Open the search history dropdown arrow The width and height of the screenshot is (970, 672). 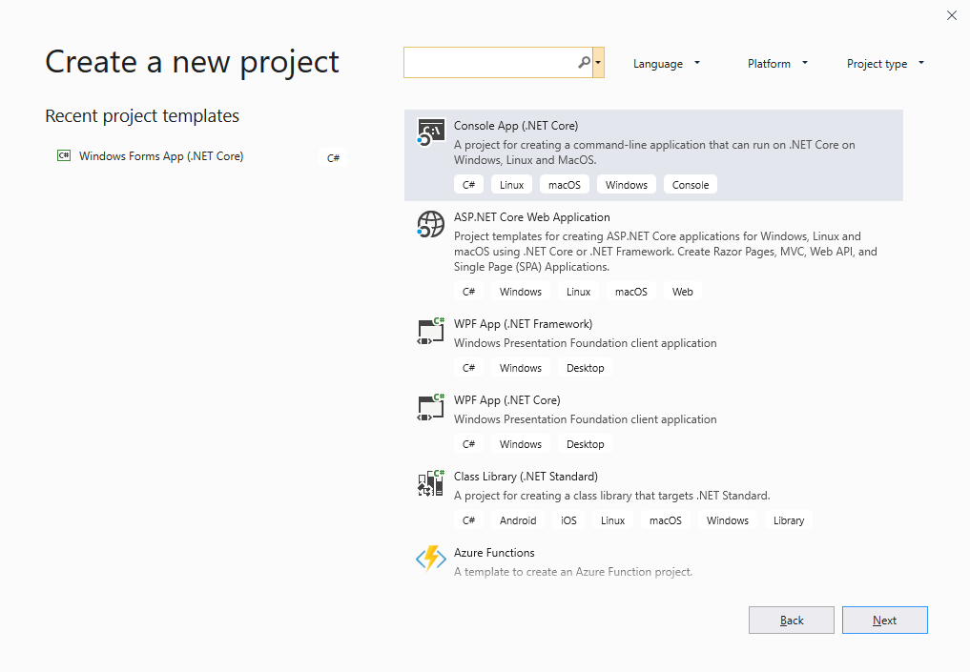tap(598, 63)
